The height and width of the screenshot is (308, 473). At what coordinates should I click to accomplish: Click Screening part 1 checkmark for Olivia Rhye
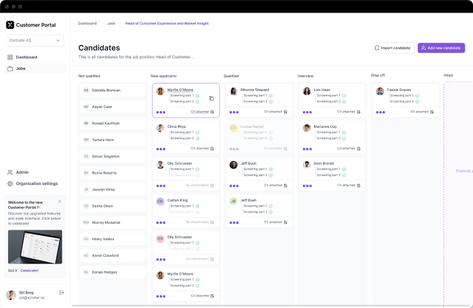[x=197, y=132]
